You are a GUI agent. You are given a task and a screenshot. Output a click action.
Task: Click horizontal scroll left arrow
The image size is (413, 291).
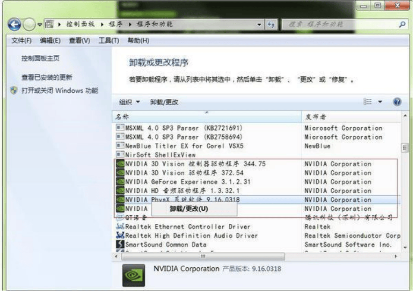(117, 257)
